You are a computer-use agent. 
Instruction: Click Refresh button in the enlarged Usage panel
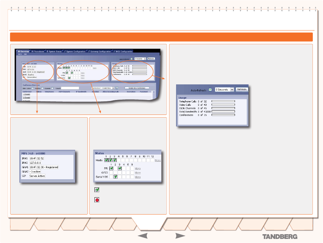(x=242, y=89)
